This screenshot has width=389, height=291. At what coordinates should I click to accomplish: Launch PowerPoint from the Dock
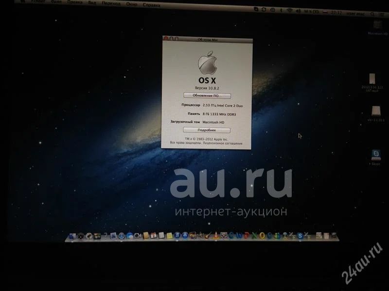tap(247, 236)
